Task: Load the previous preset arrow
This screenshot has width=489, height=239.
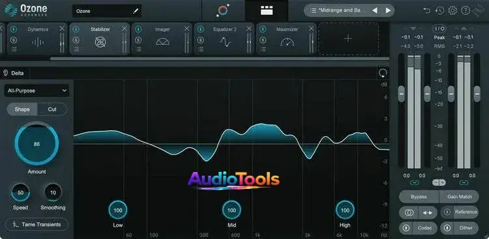Action: coord(375,10)
